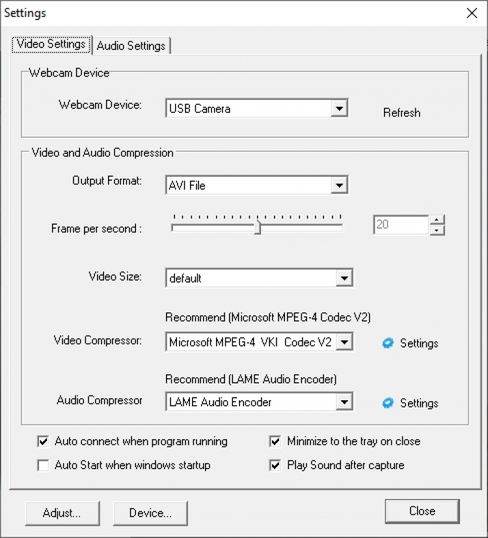Open the Video Size dropdown
The width and height of the screenshot is (488, 538).
tap(344, 278)
